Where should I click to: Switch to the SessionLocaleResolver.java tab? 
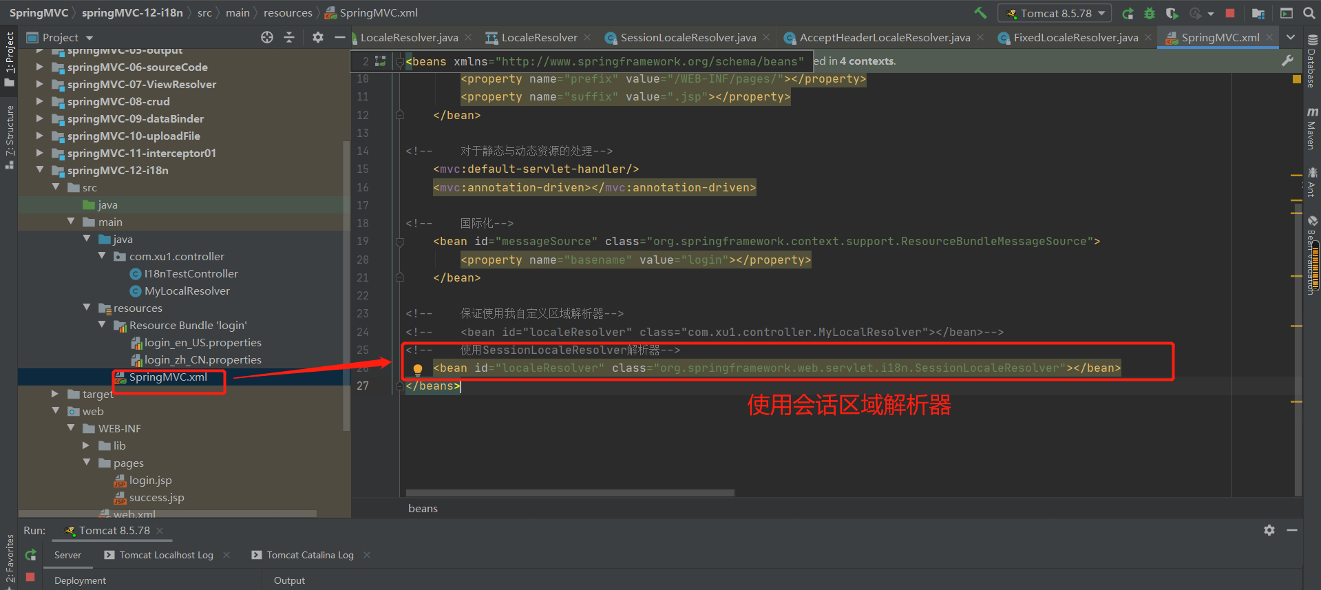tap(688, 37)
